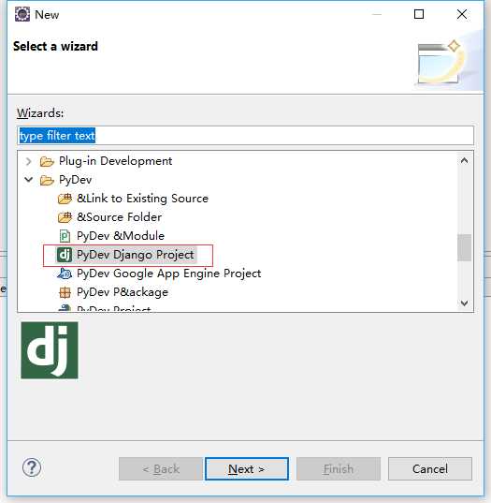Cancel the New wizard dialog
This screenshot has height=503, width=491.
click(x=430, y=469)
